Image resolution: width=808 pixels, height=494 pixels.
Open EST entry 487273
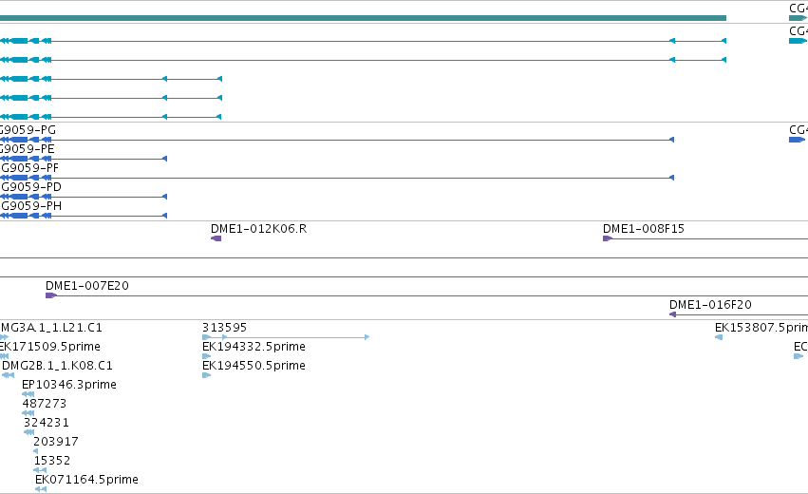tap(45, 403)
